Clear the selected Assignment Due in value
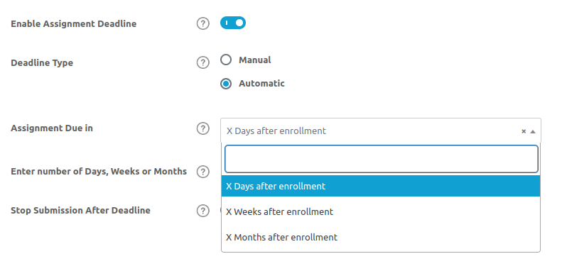 click(524, 131)
